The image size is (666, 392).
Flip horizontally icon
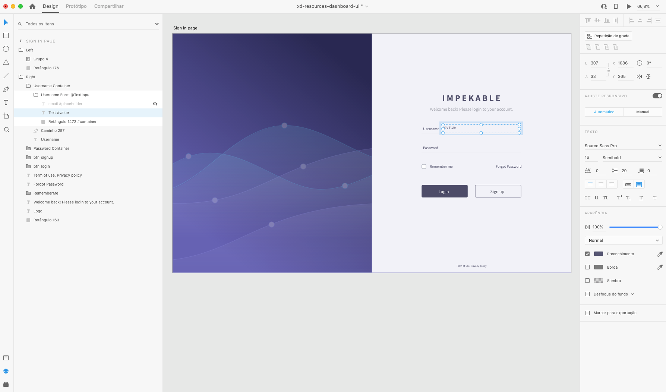point(640,76)
